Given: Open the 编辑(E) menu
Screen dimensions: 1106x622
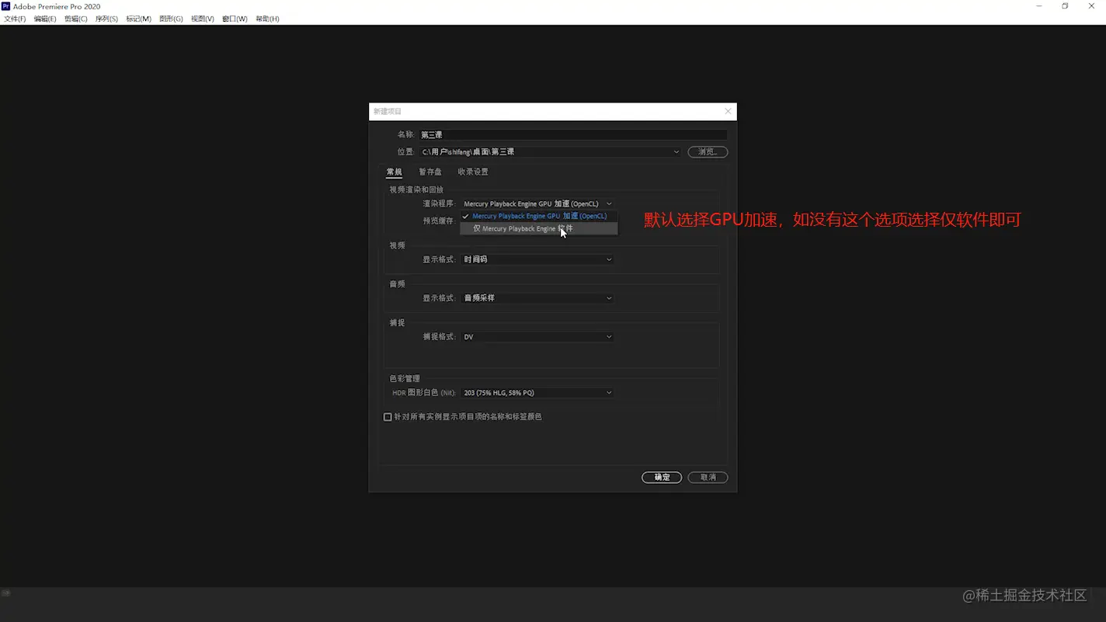Looking at the screenshot, I should coord(45,19).
